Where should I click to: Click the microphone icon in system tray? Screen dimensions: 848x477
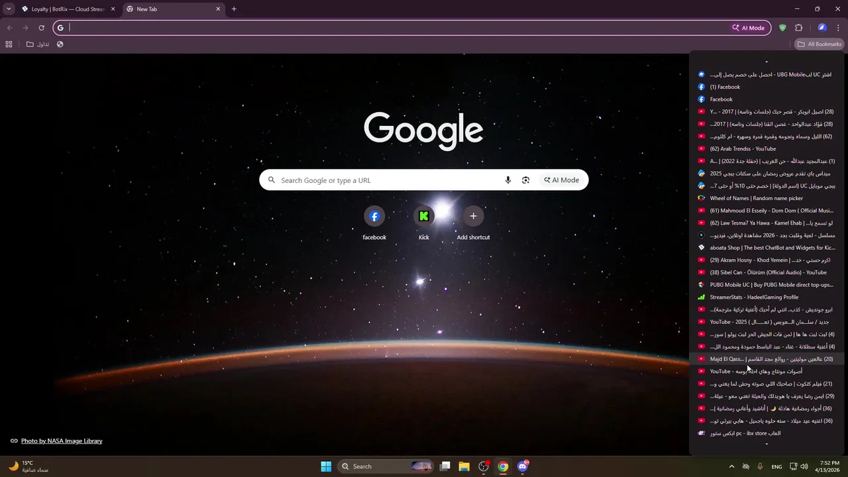[760, 466]
